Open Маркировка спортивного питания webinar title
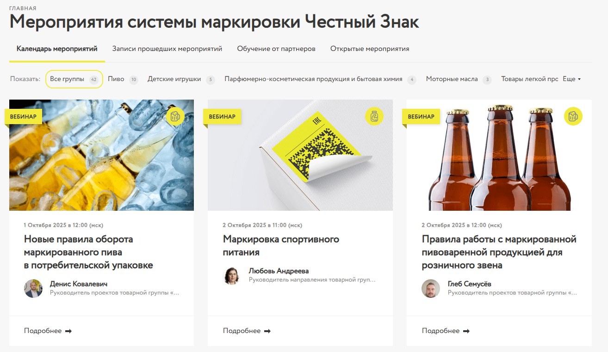The image size is (608, 352). pos(281,246)
